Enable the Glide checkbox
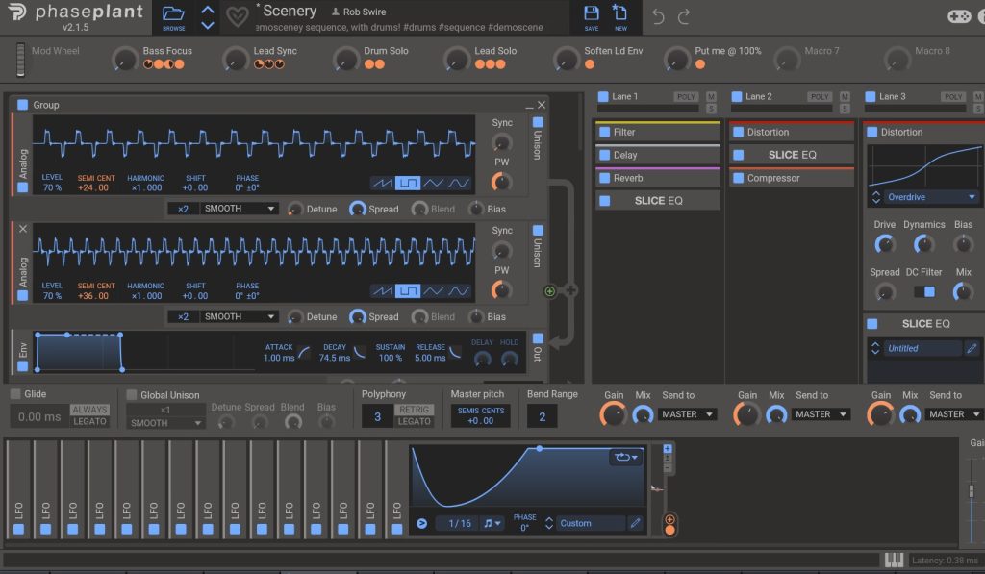The height and width of the screenshot is (574, 985). 15,394
